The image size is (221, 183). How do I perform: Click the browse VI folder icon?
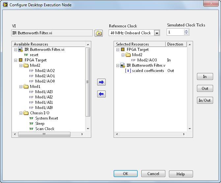98,33
